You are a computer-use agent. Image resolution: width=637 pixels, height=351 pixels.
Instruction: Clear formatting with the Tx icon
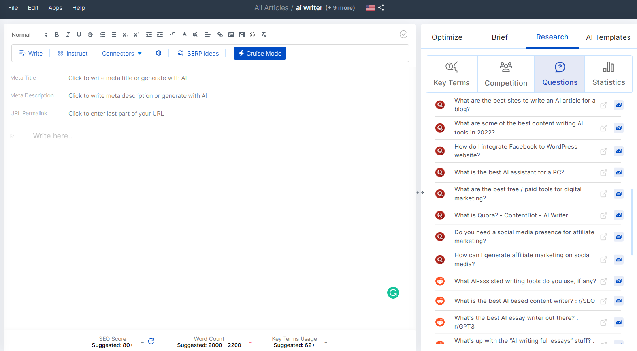coord(264,35)
